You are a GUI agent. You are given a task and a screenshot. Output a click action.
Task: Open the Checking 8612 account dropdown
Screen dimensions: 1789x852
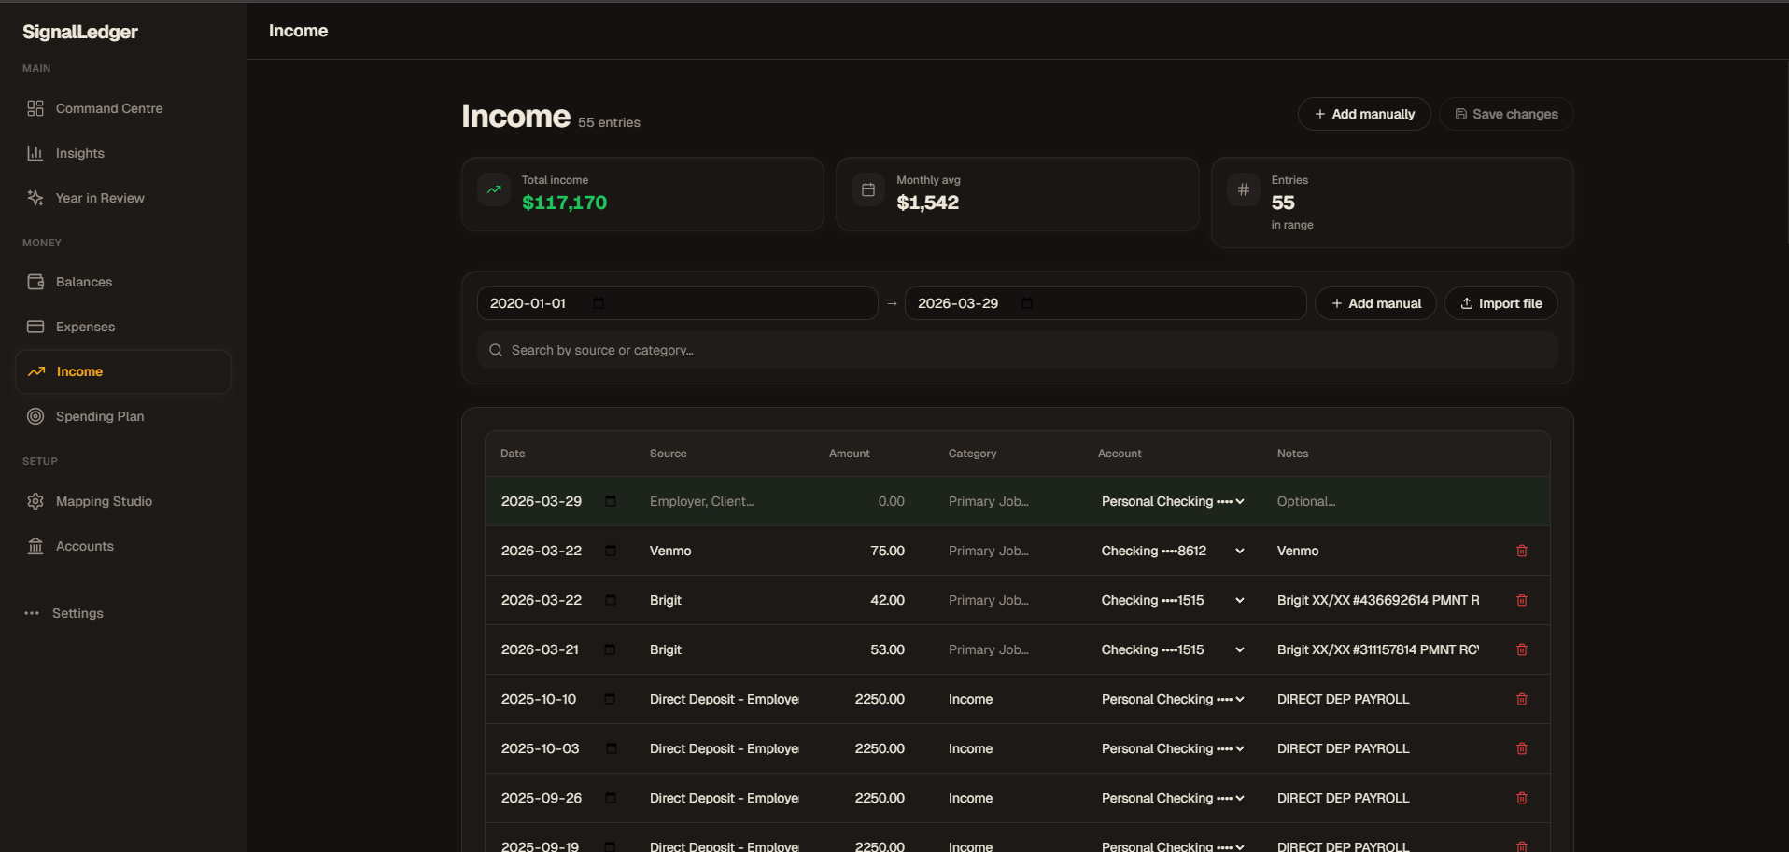pos(1173,551)
